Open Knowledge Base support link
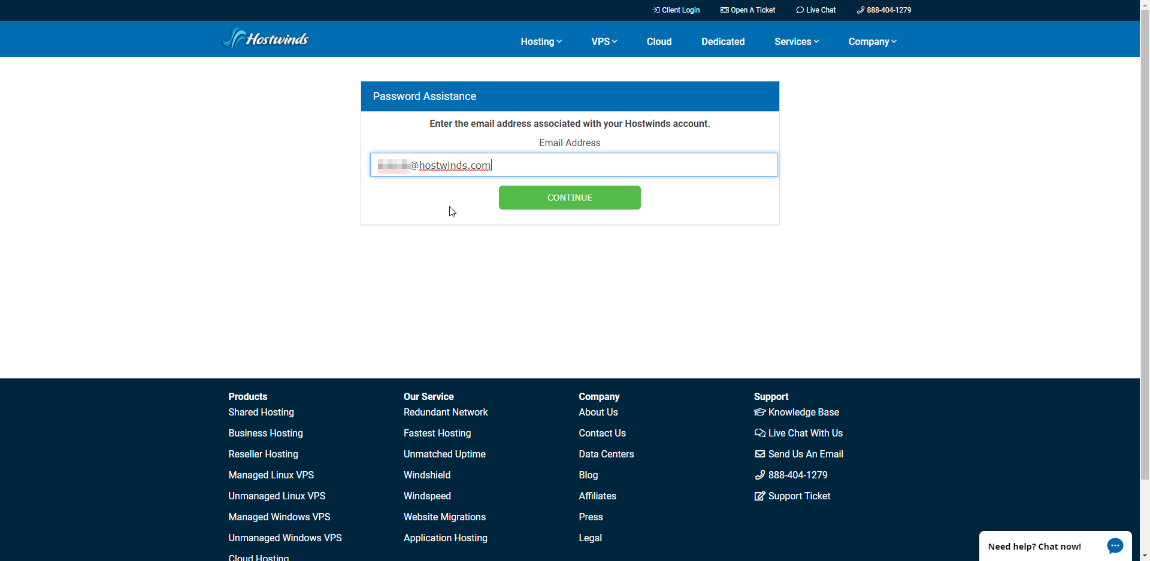This screenshot has width=1150, height=561. click(797, 412)
